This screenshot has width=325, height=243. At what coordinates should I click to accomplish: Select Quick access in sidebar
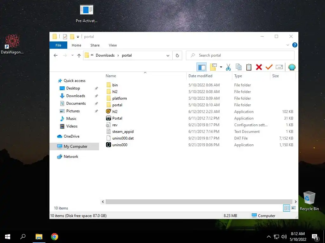pos(74,81)
